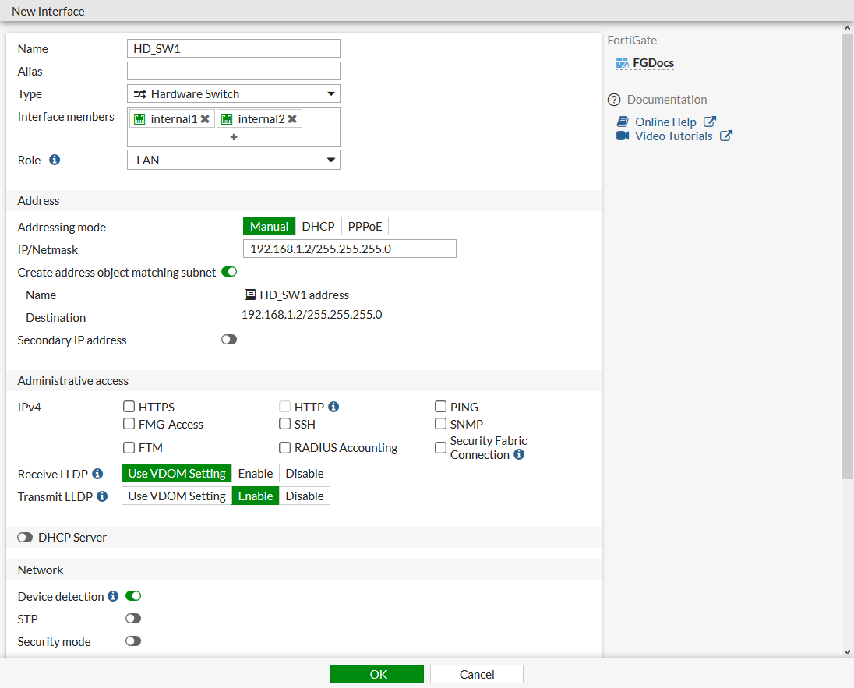Select PPPoE addressing mode
The width and height of the screenshot is (854, 688).
point(365,226)
